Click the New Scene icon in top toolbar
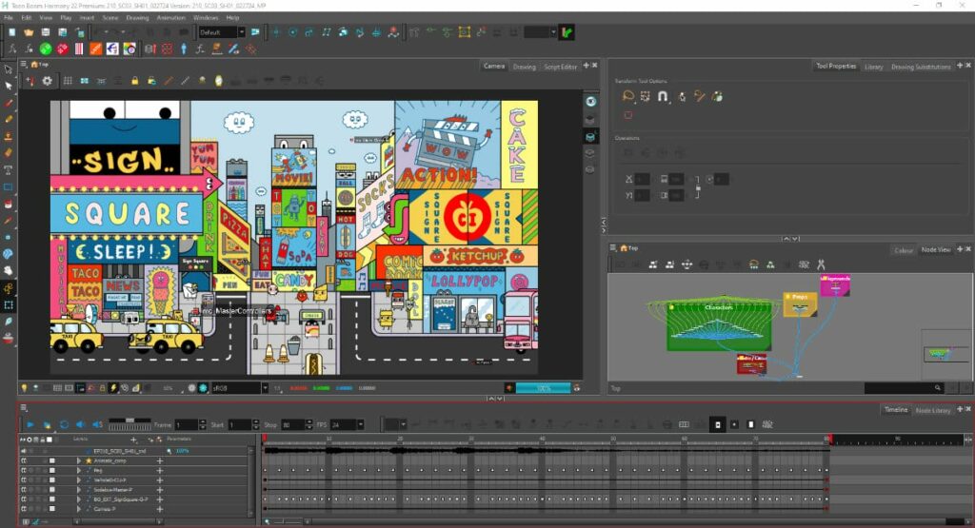Screen dimensions: 975x528 (x=11, y=32)
